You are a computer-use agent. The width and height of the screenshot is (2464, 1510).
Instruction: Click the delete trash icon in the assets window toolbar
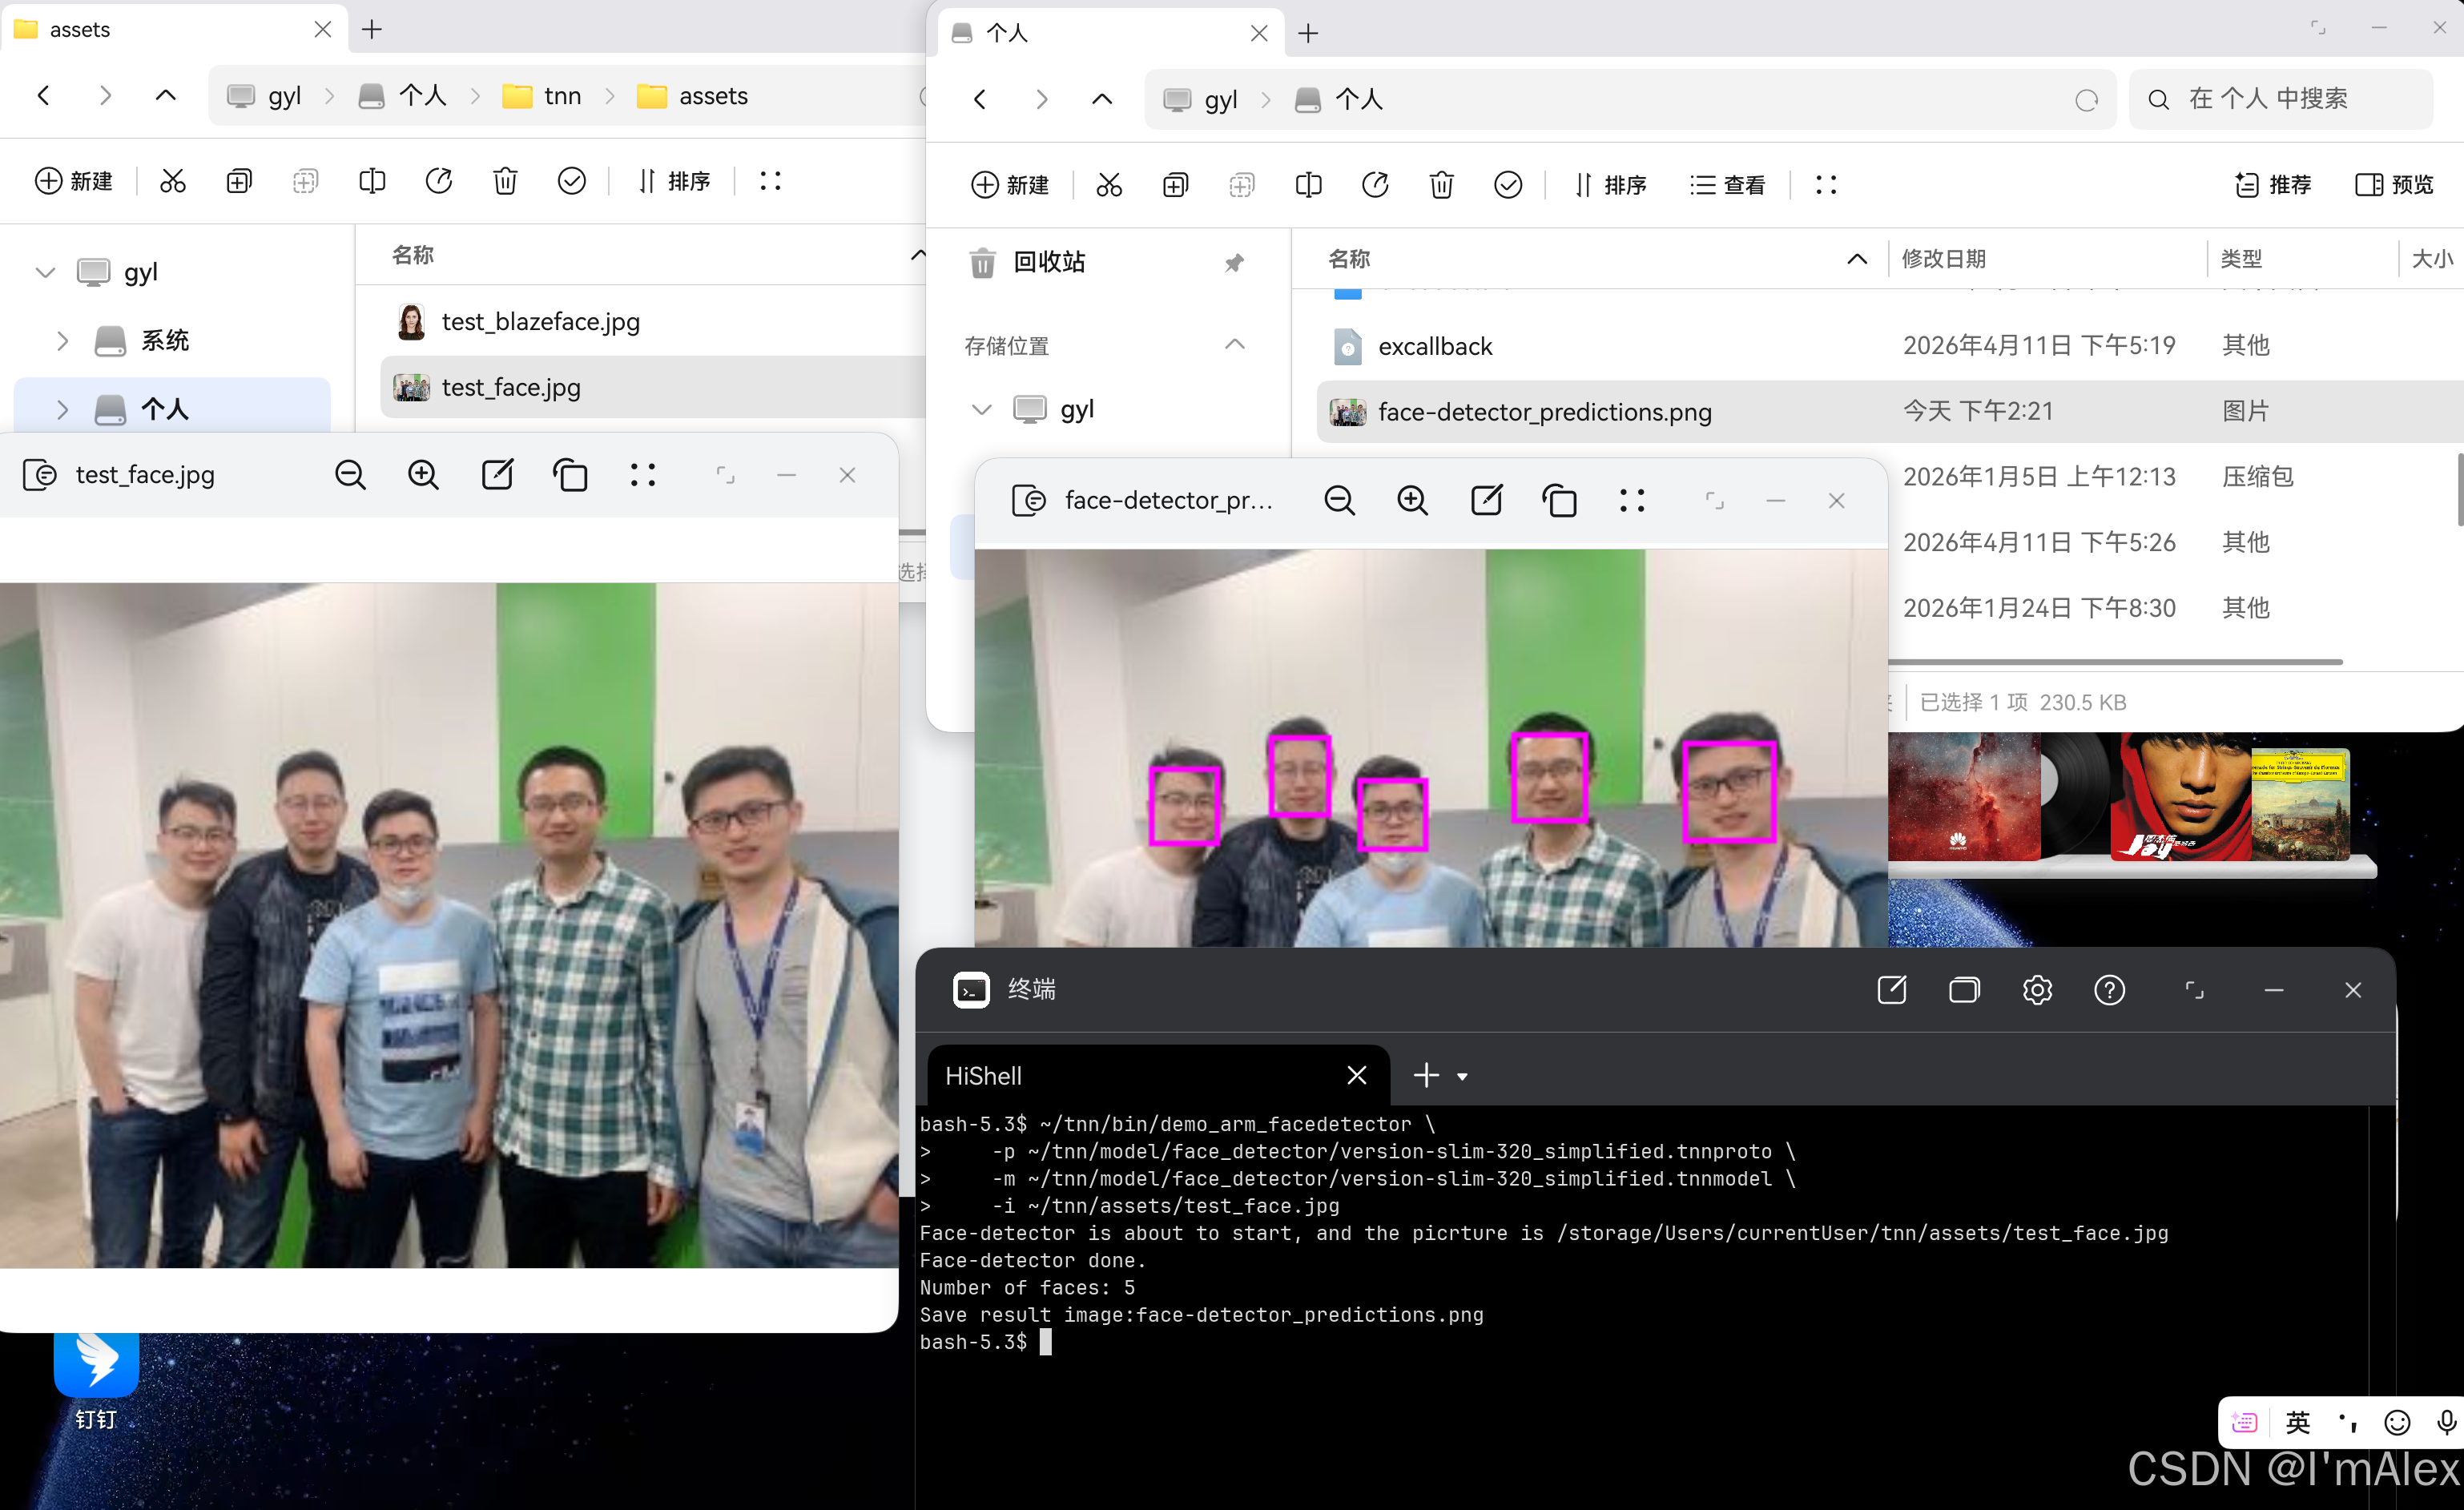point(505,181)
